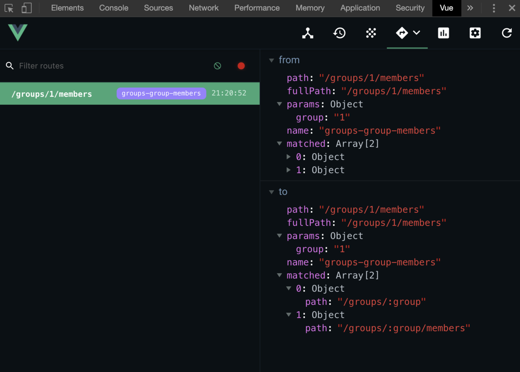Close the DevTools panel
Image resolution: width=520 pixels, height=372 pixels.
[512, 8]
